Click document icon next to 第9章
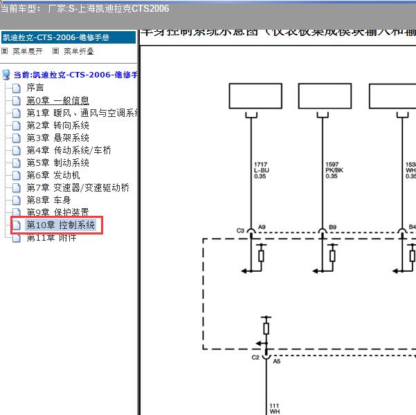The height and width of the screenshot is (415, 416). [x=17, y=212]
